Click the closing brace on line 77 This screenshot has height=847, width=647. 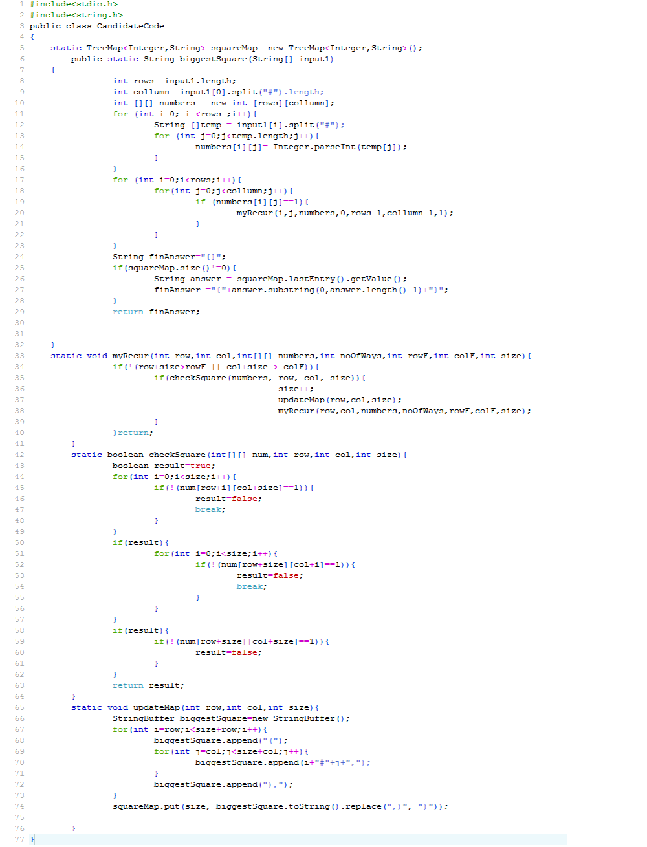[32, 839]
